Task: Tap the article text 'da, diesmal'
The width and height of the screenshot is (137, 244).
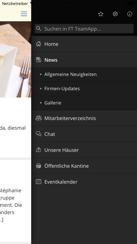Action: point(13,128)
